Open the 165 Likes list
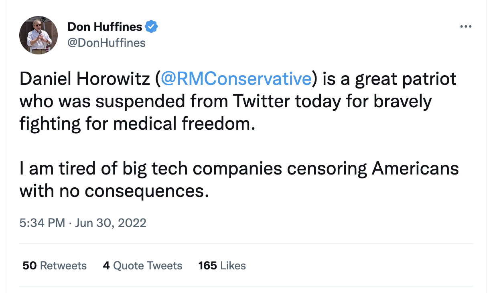The image size is (495, 293). (x=222, y=265)
